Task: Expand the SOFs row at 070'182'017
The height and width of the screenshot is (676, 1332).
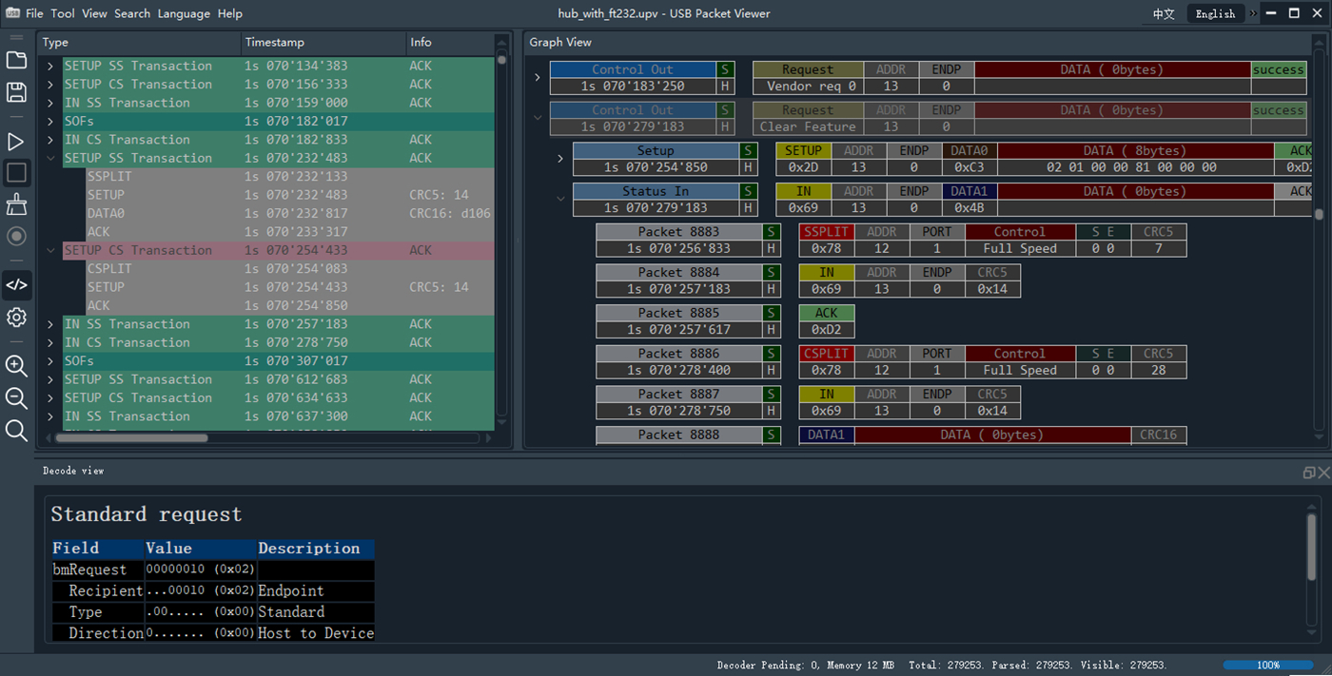Action: [50, 122]
